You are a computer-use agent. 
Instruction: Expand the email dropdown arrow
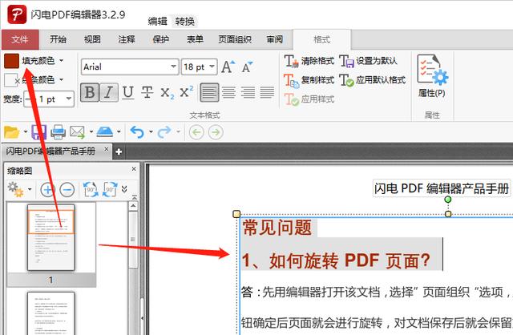(x=91, y=132)
